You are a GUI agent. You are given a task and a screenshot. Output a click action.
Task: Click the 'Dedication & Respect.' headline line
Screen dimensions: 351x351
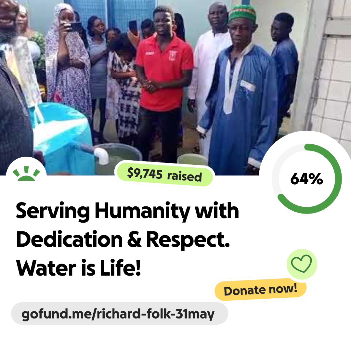(x=123, y=240)
